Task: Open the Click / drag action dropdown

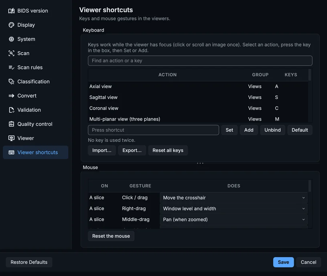Action: pos(234,198)
